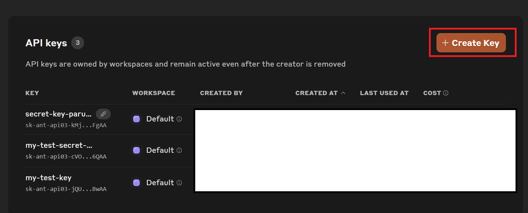Click the WORKSPACE column header
Screen dimensions: 528x213
click(x=154, y=93)
